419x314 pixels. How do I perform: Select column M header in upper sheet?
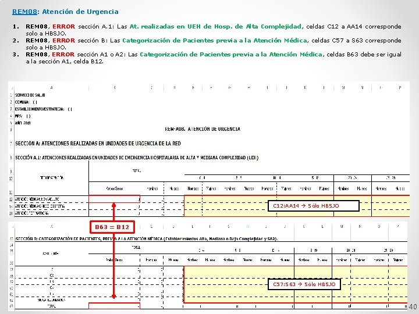[x=343, y=88]
